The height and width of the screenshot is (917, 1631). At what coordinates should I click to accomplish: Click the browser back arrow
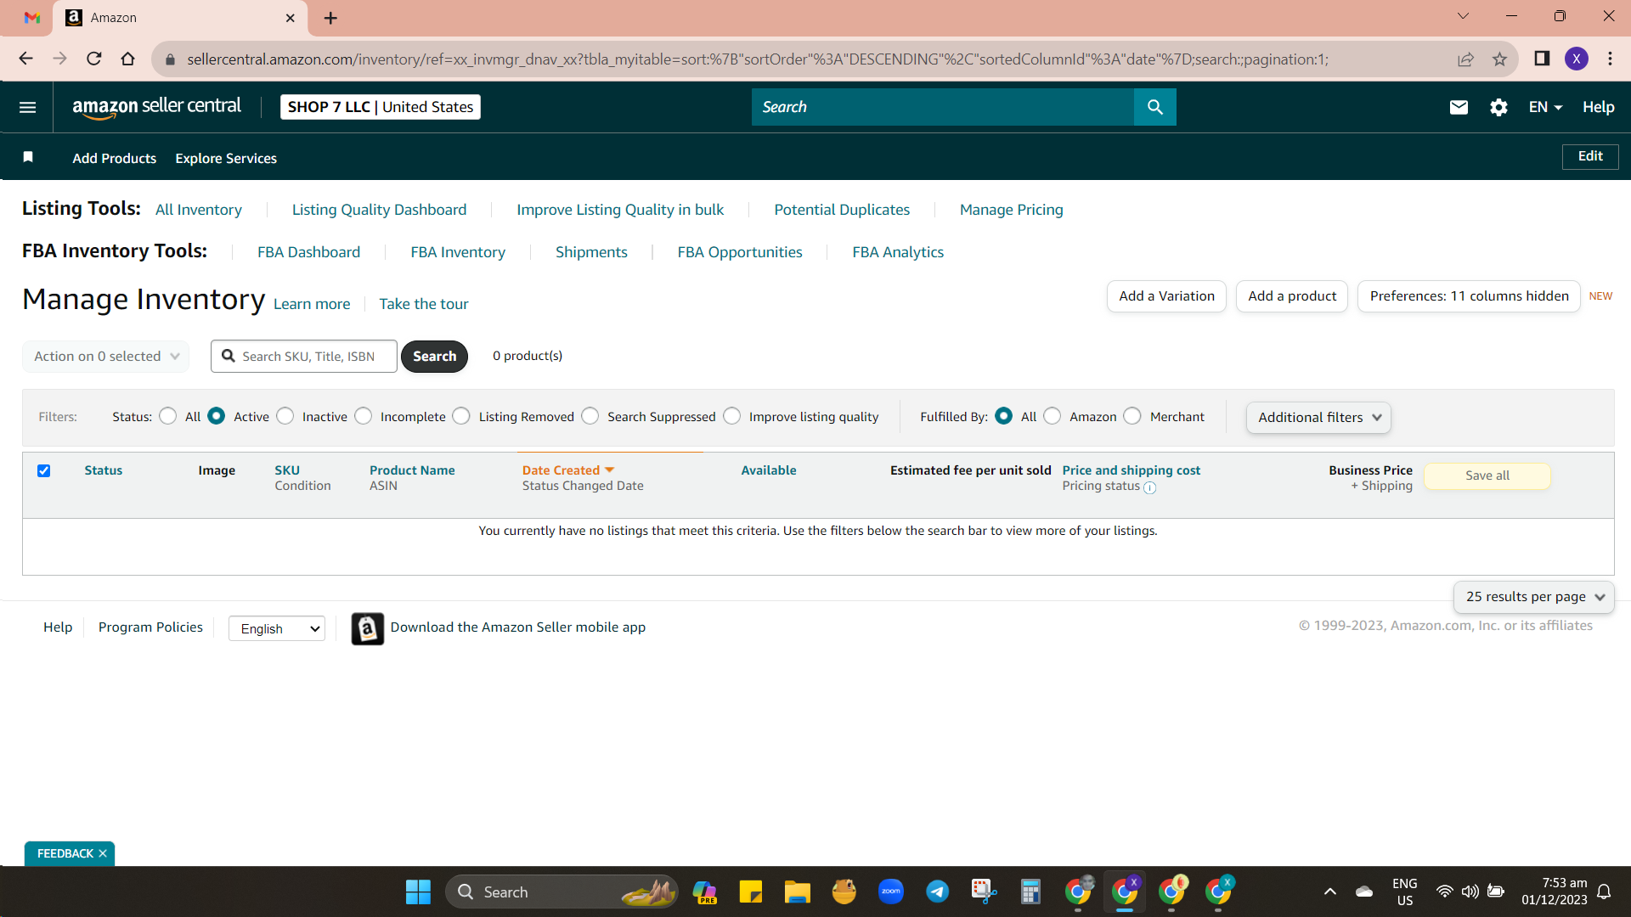pyautogui.click(x=25, y=59)
